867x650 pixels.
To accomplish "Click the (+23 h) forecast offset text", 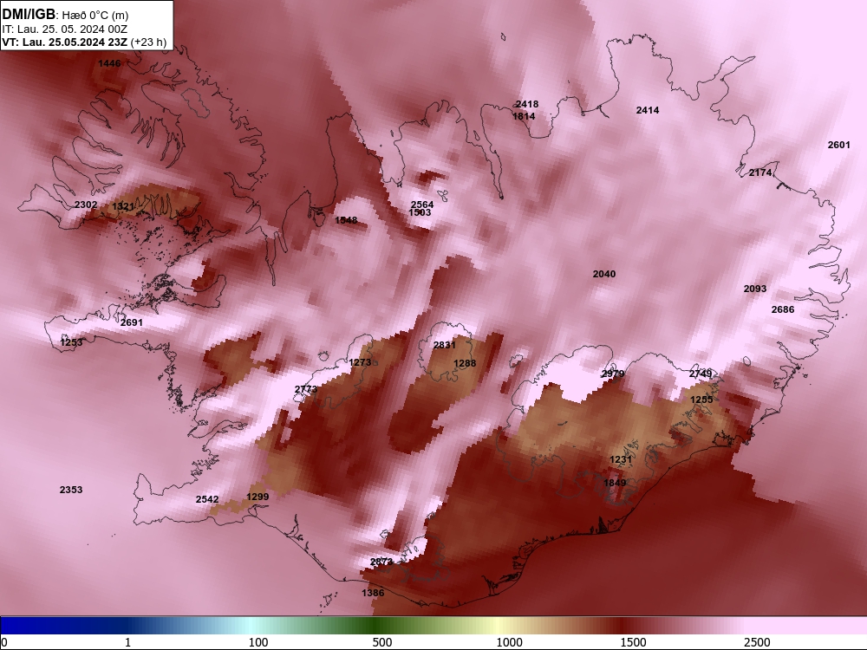I will point(149,42).
